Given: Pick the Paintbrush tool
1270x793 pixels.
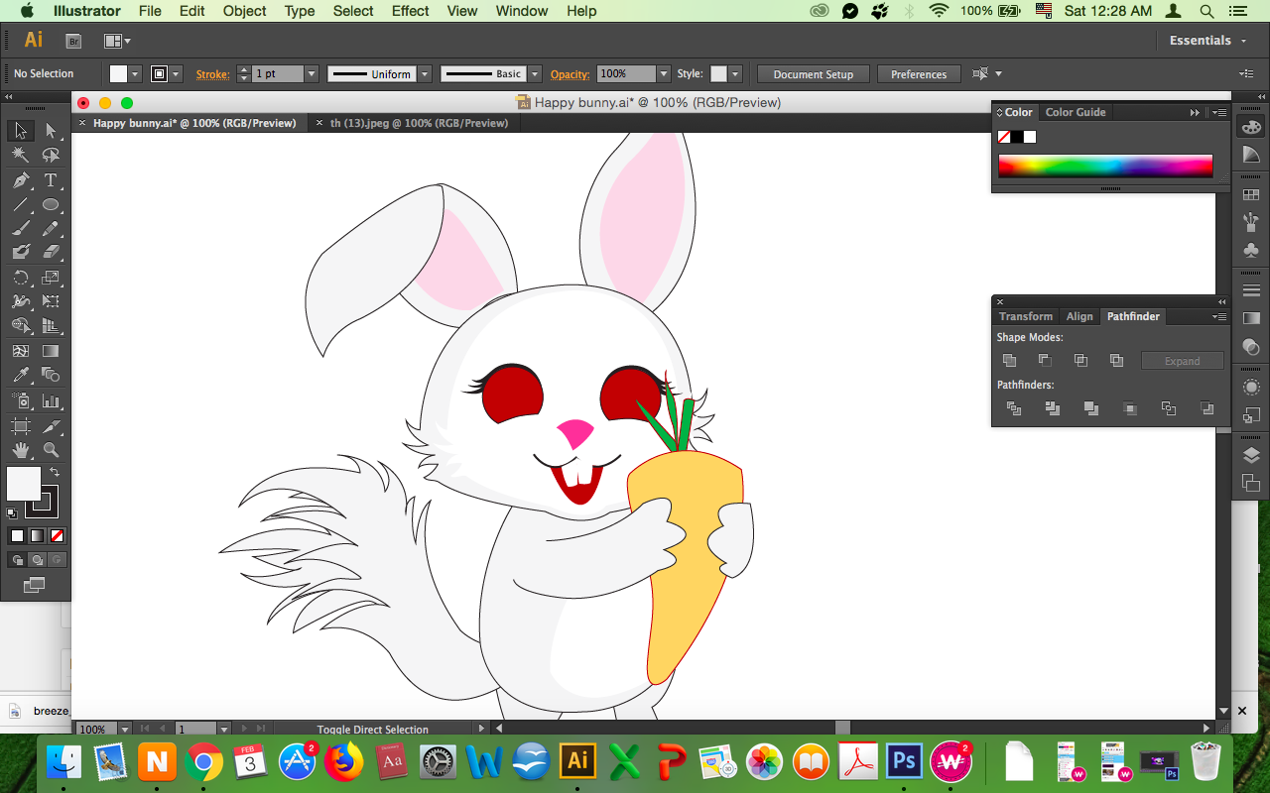Looking at the screenshot, I should 21,229.
